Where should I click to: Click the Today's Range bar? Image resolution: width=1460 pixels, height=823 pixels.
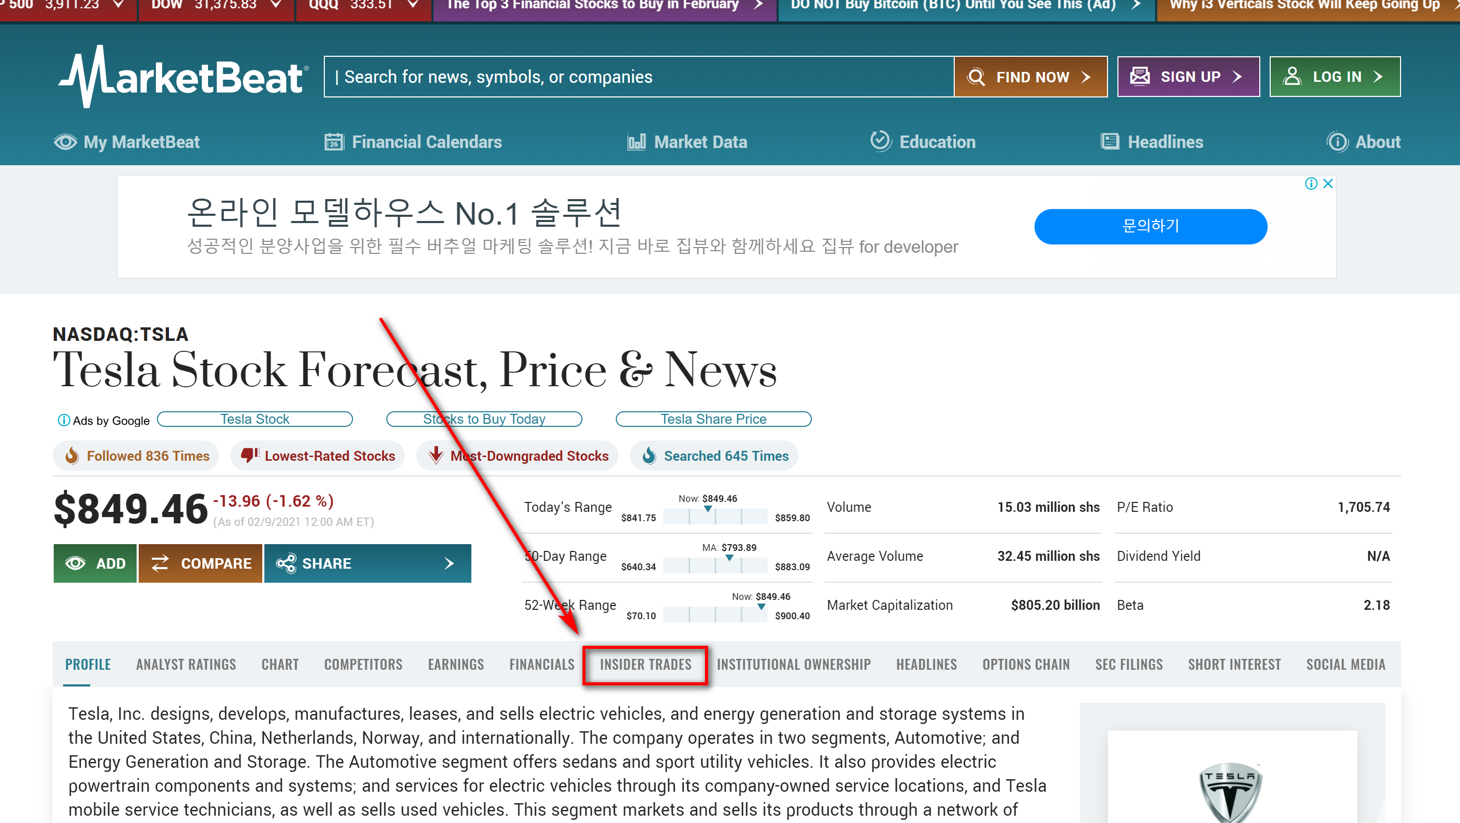pos(715,516)
